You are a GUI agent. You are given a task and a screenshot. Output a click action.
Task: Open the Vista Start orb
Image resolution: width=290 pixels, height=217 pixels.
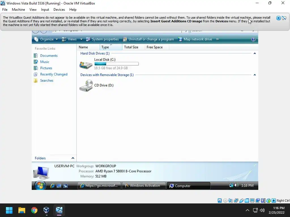[40, 185]
